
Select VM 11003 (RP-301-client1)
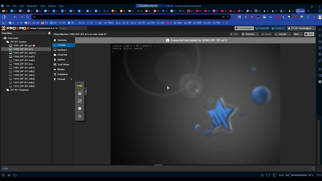[24, 53]
